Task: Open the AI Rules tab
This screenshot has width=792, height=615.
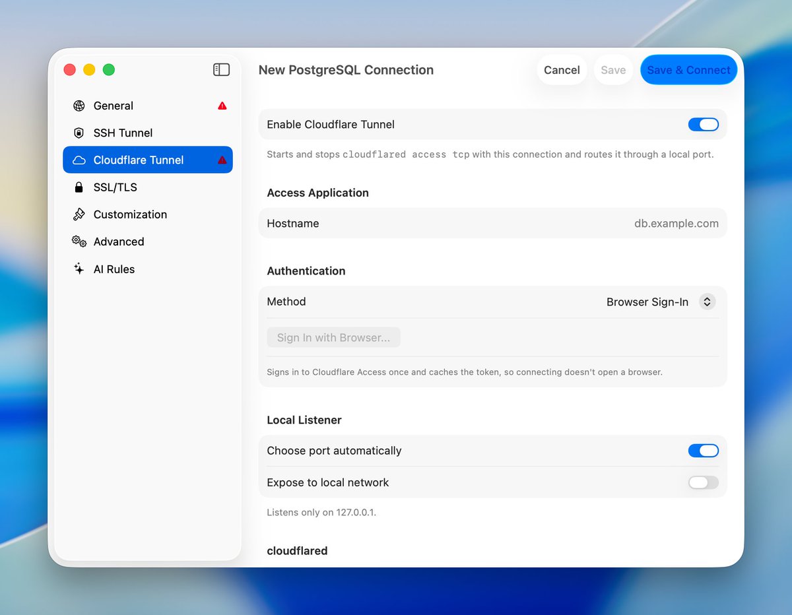Action: 148,269
